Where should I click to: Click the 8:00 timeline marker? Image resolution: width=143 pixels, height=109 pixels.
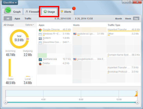pyautogui.click(x=81, y=100)
